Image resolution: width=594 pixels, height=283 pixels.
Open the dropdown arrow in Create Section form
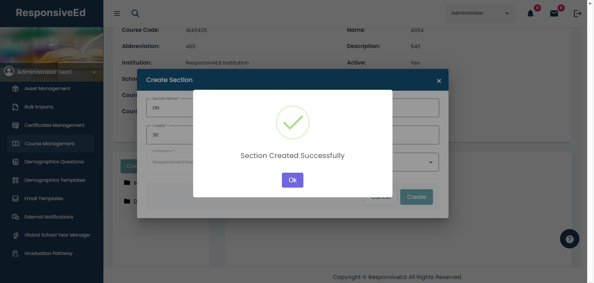430,162
